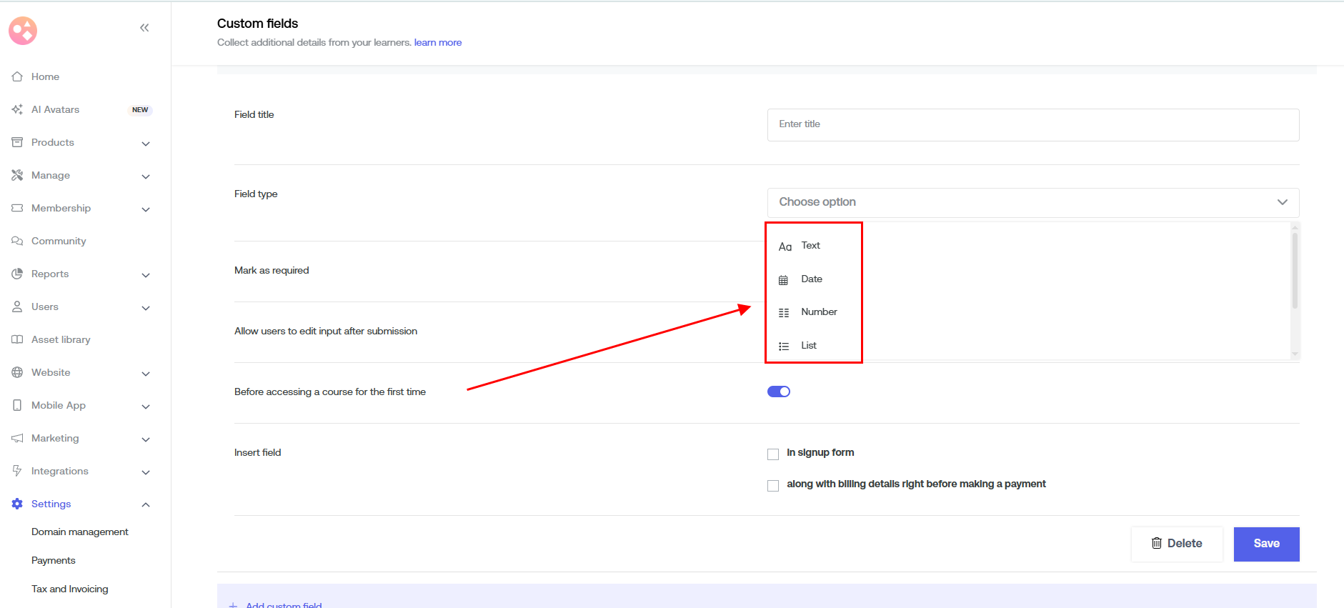Screen dimensions: 1344x608
Task: Disable the 'Before accessing a course' toggle
Action: (778, 392)
